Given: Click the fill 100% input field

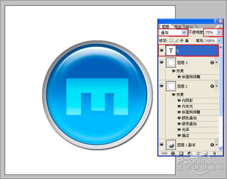Looking at the screenshot, I should [x=211, y=41].
